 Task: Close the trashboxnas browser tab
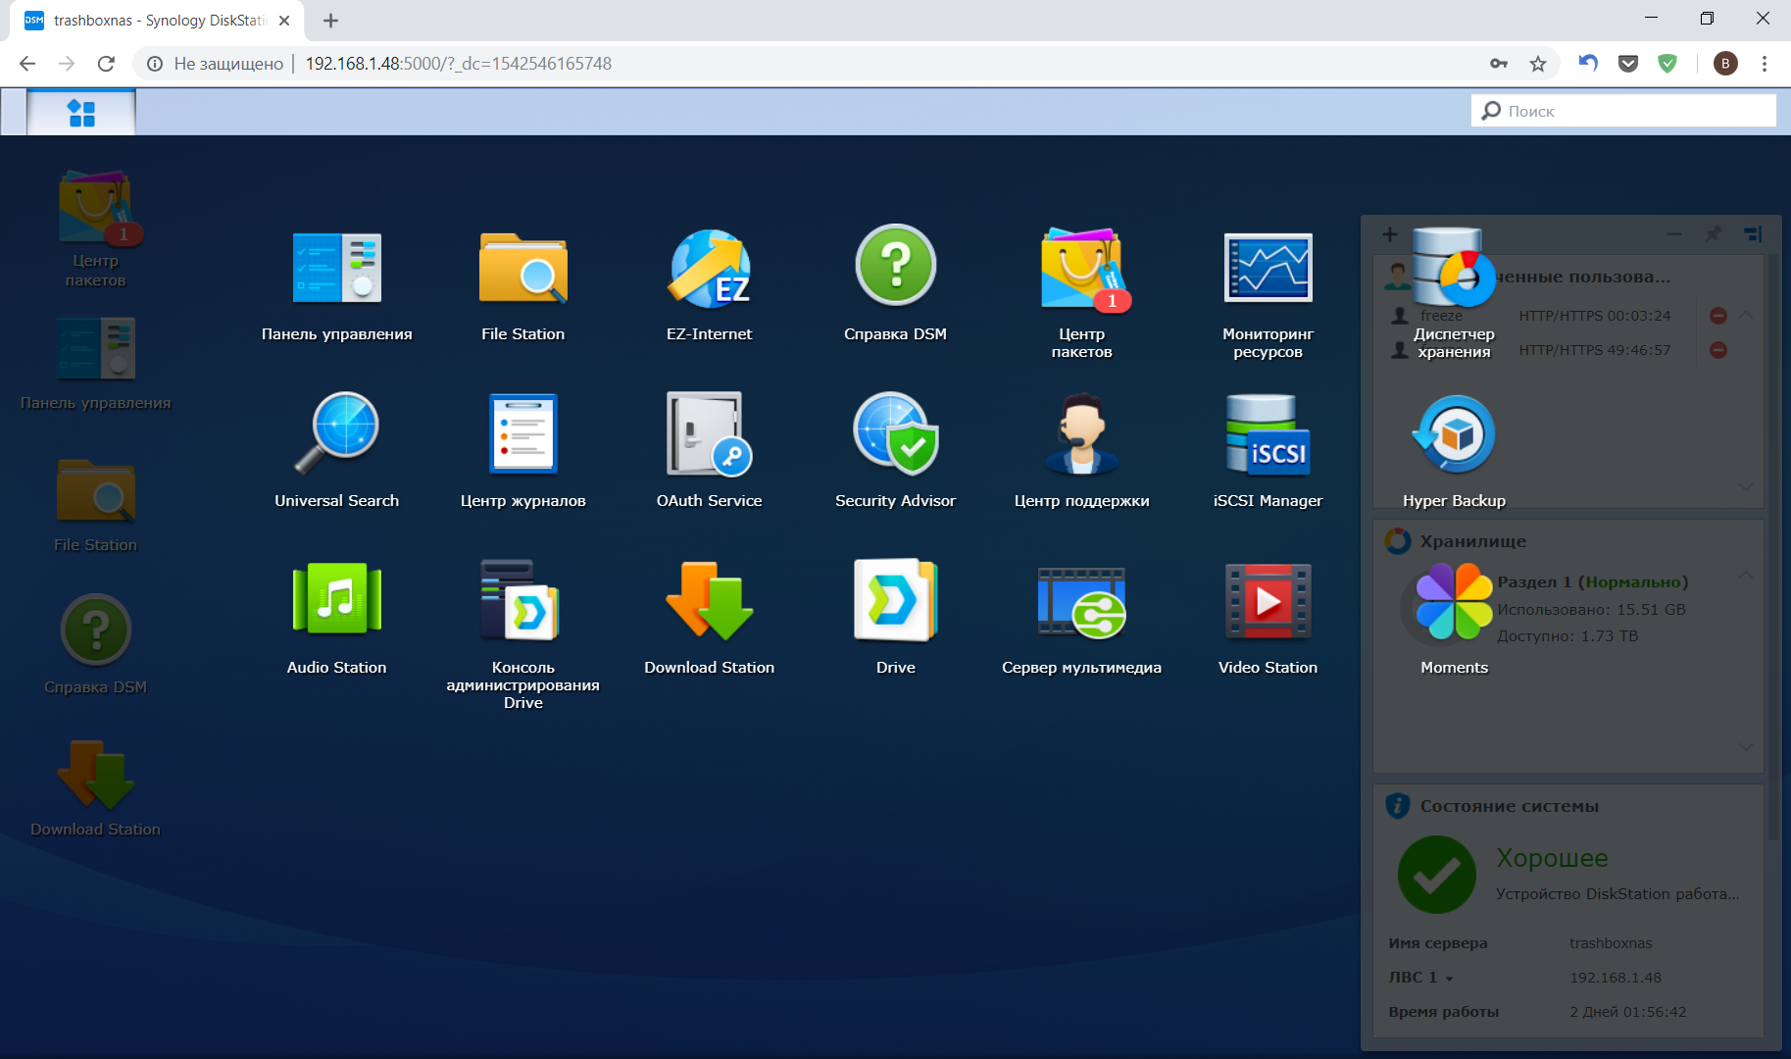click(284, 21)
